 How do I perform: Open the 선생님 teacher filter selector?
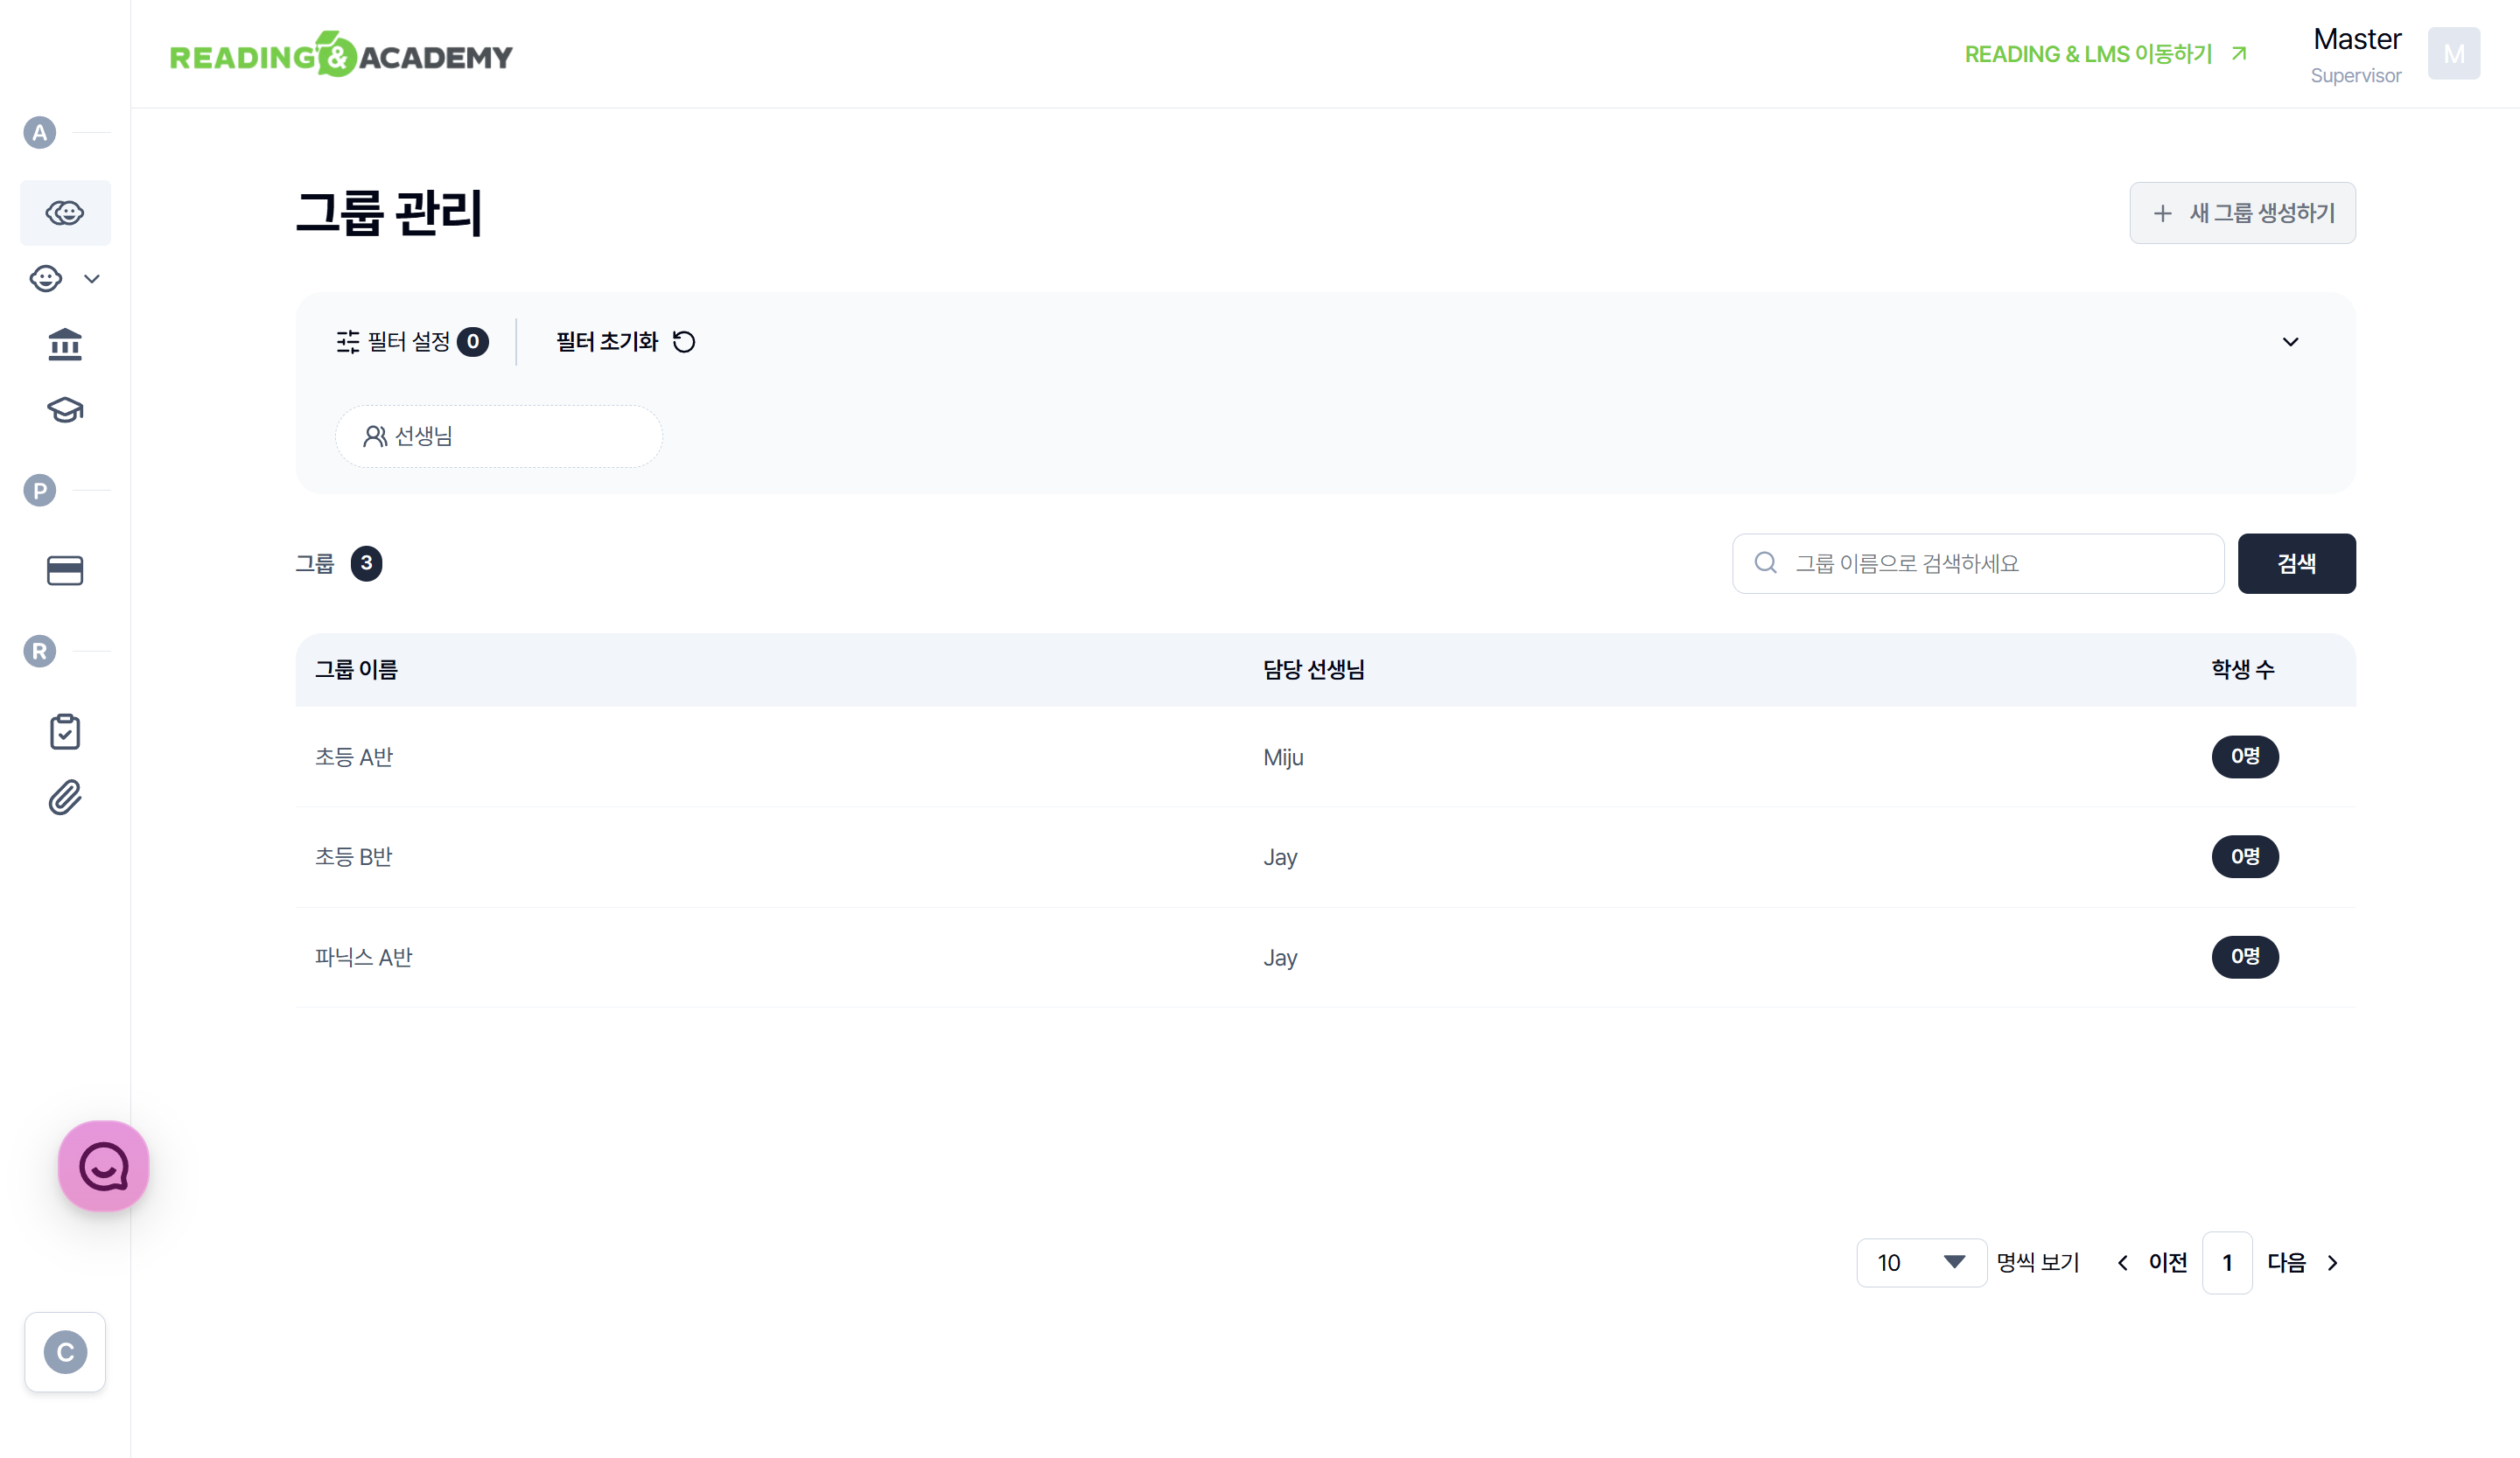coord(498,436)
